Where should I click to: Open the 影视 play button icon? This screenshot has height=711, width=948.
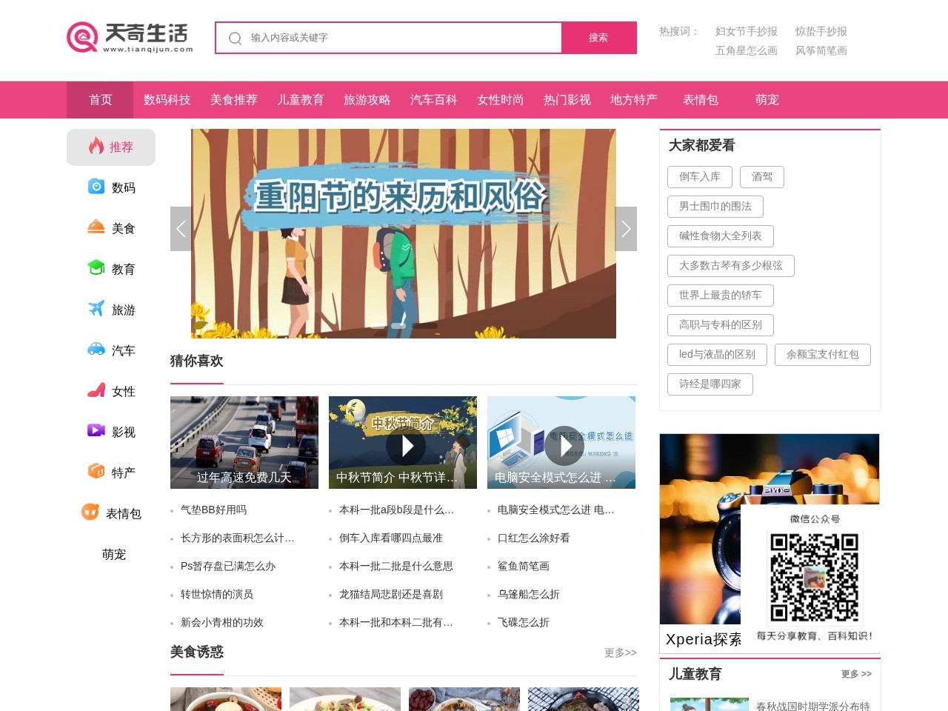(96, 431)
